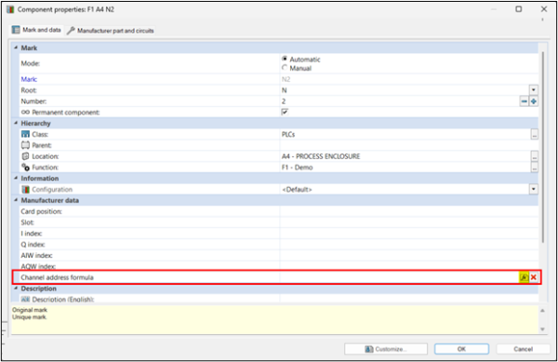Collapse the Manufacturer data section
Image resolution: width=558 pixels, height=362 pixels.
16,200
